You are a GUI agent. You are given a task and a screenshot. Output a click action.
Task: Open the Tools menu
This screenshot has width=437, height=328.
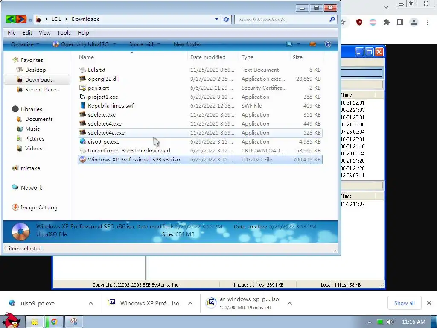pyautogui.click(x=64, y=32)
